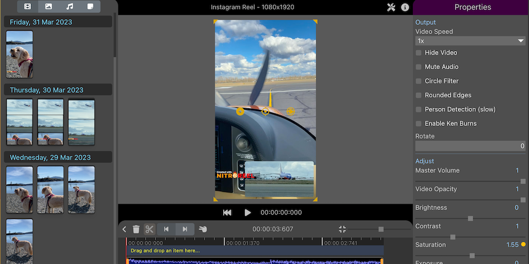Click the top-right yellow crop corner

tap(315, 22)
